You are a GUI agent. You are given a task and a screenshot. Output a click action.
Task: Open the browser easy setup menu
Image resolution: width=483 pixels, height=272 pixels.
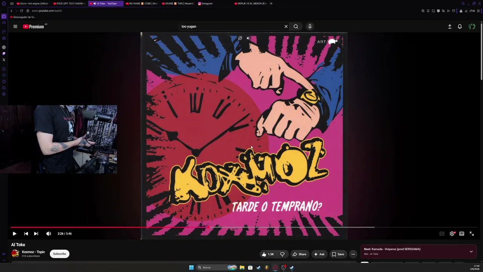(x=478, y=11)
